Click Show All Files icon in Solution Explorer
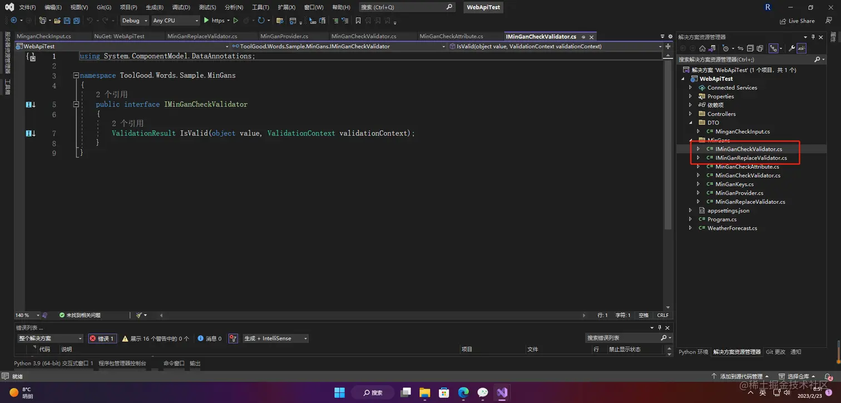 (x=759, y=48)
